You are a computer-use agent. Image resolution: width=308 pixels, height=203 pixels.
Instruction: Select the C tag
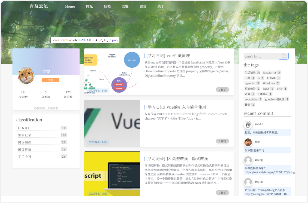260,78
